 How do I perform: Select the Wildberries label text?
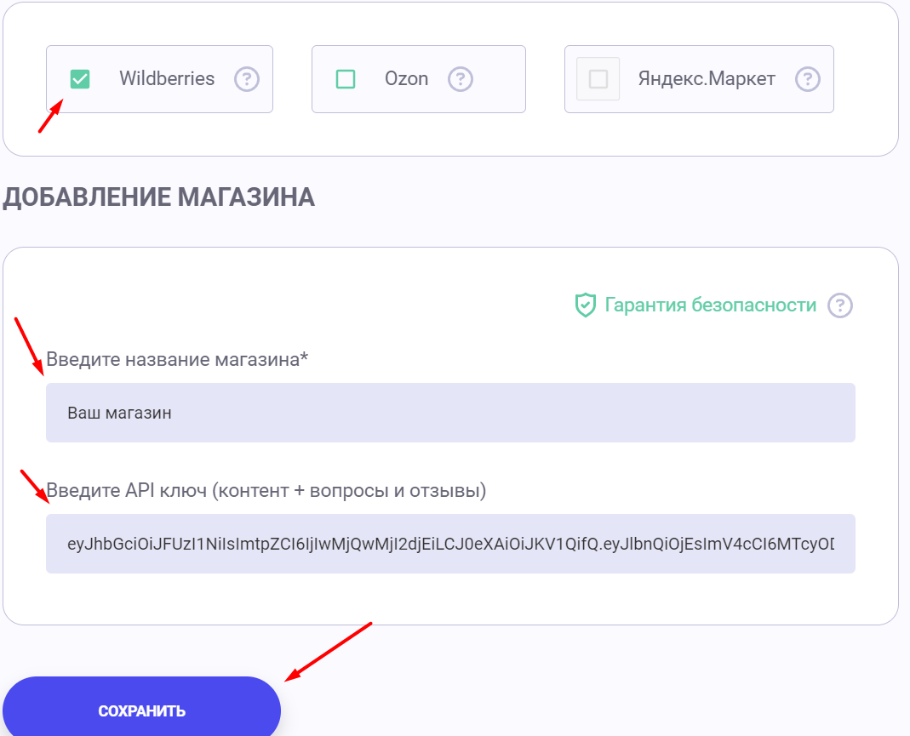(167, 79)
